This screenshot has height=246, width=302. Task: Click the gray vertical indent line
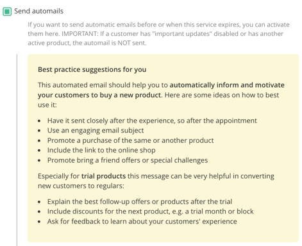tap(17, 150)
